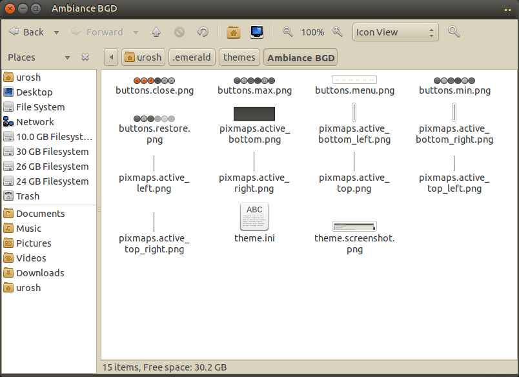Select the theme.ini text file
This screenshot has width=519, height=377.
[x=254, y=223]
